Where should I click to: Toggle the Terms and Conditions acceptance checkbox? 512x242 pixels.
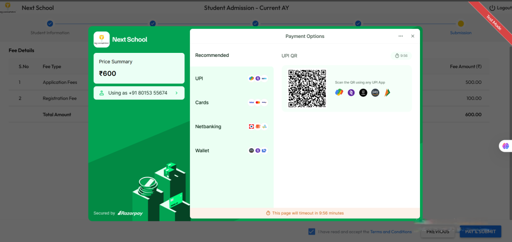(x=311, y=232)
